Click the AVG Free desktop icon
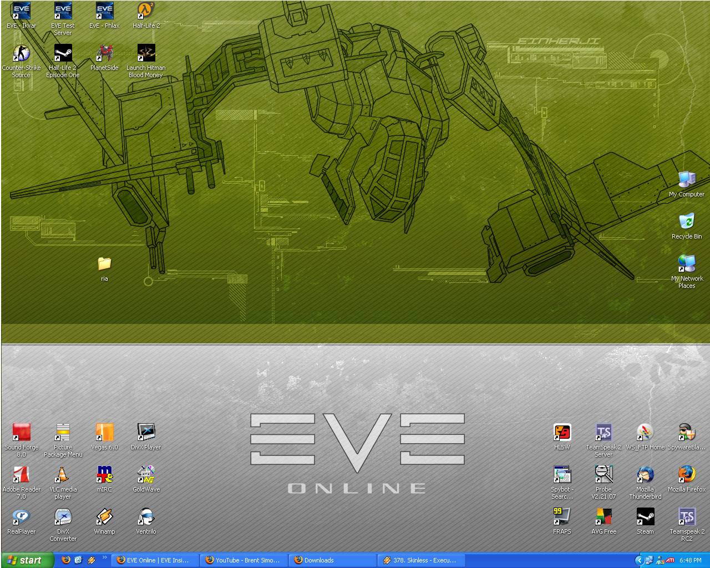The width and height of the screenshot is (710, 568). (x=603, y=521)
